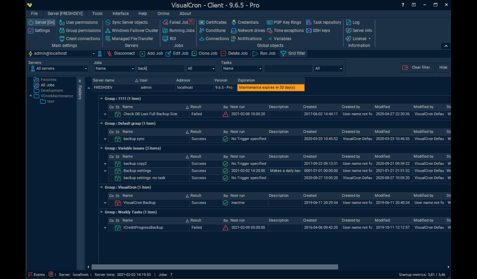Image resolution: width=477 pixels, height=279 pixels.
Task: Open User permissions
Action: tap(78, 22)
